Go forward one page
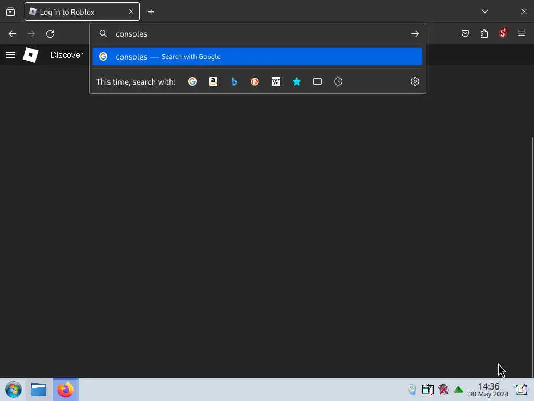The width and height of the screenshot is (534, 401). tap(31, 34)
